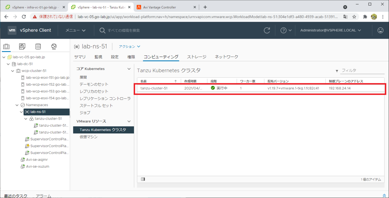
Task: Click the vSphere refresh icon
Action: [267, 30]
